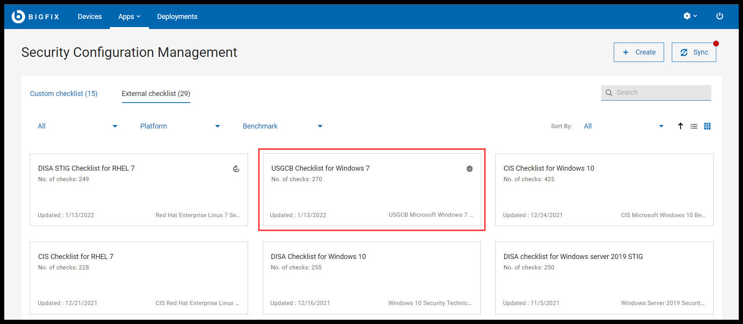Open the Apps navigation menu
The width and height of the screenshot is (743, 324).
coord(129,17)
